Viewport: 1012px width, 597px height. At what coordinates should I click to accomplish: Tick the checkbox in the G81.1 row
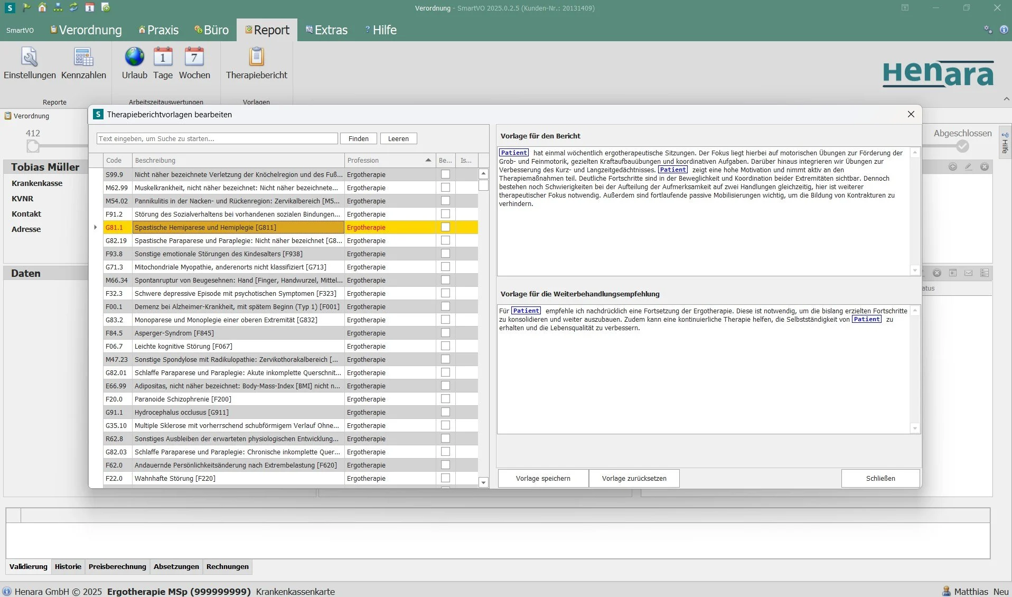coord(445,227)
